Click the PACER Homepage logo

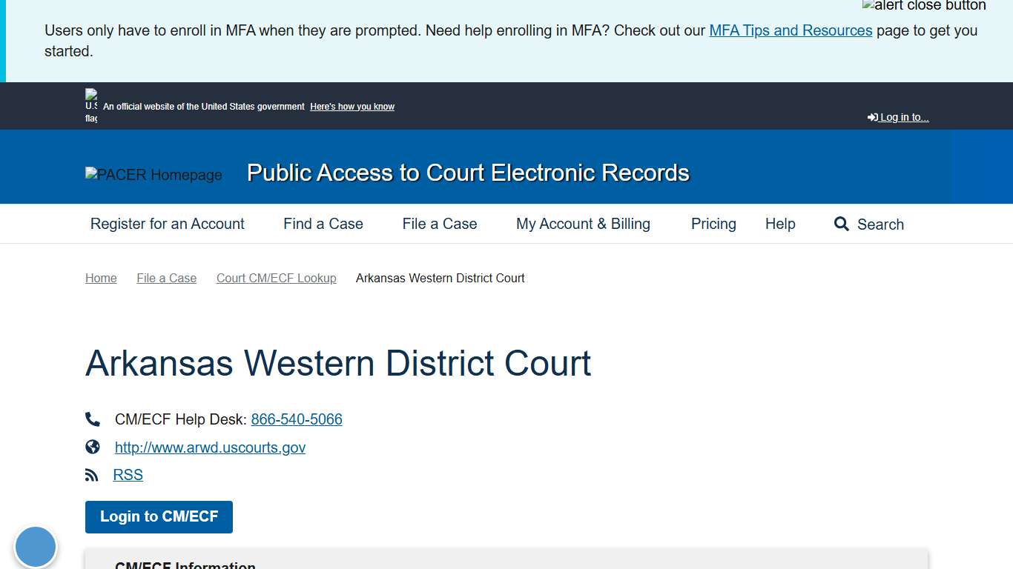154,175
